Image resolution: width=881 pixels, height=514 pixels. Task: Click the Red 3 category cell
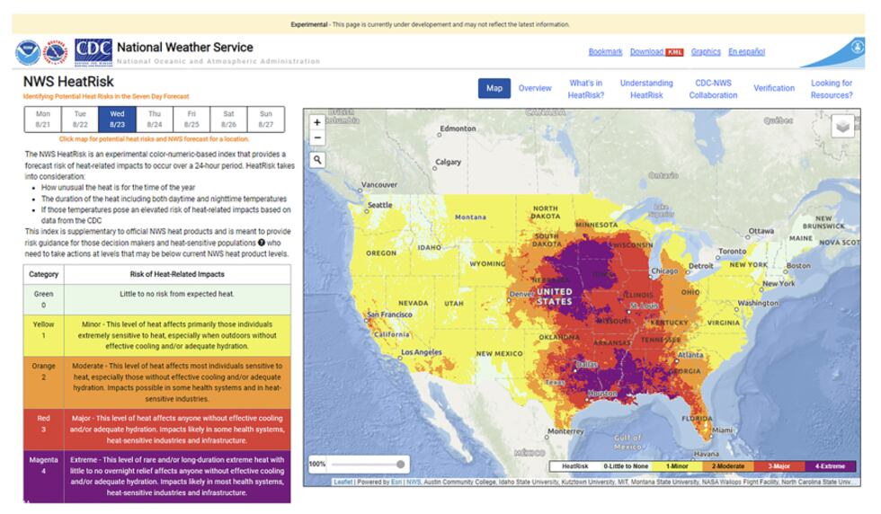pyautogui.click(x=43, y=430)
